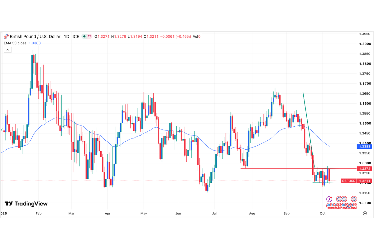Click the EMA 50 close legend
The height and width of the screenshot is (249, 374).
pyautogui.click(x=15, y=43)
